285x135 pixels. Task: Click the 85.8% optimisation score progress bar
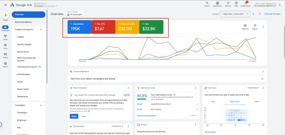tap(142, 99)
